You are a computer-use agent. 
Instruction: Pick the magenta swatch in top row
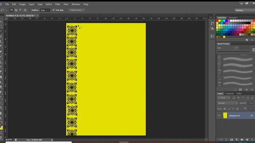tap(229, 21)
